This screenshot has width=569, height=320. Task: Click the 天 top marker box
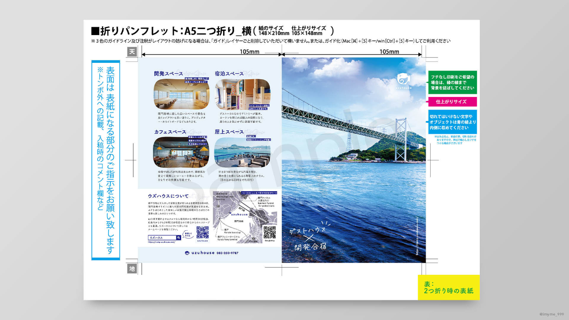[132, 52]
